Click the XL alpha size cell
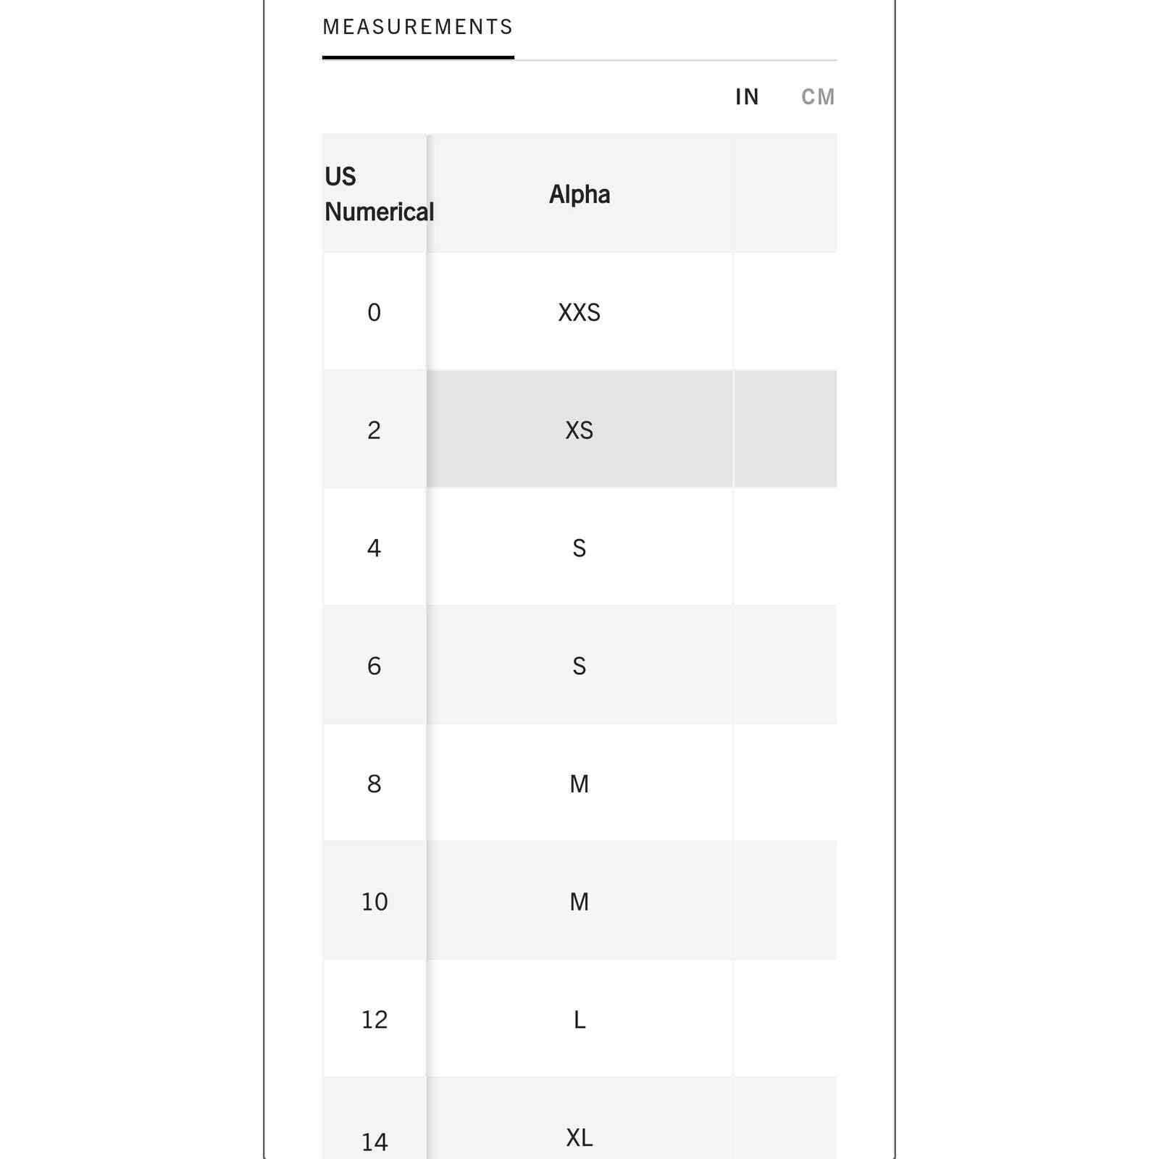The height and width of the screenshot is (1159, 1159). (579, 1137)
